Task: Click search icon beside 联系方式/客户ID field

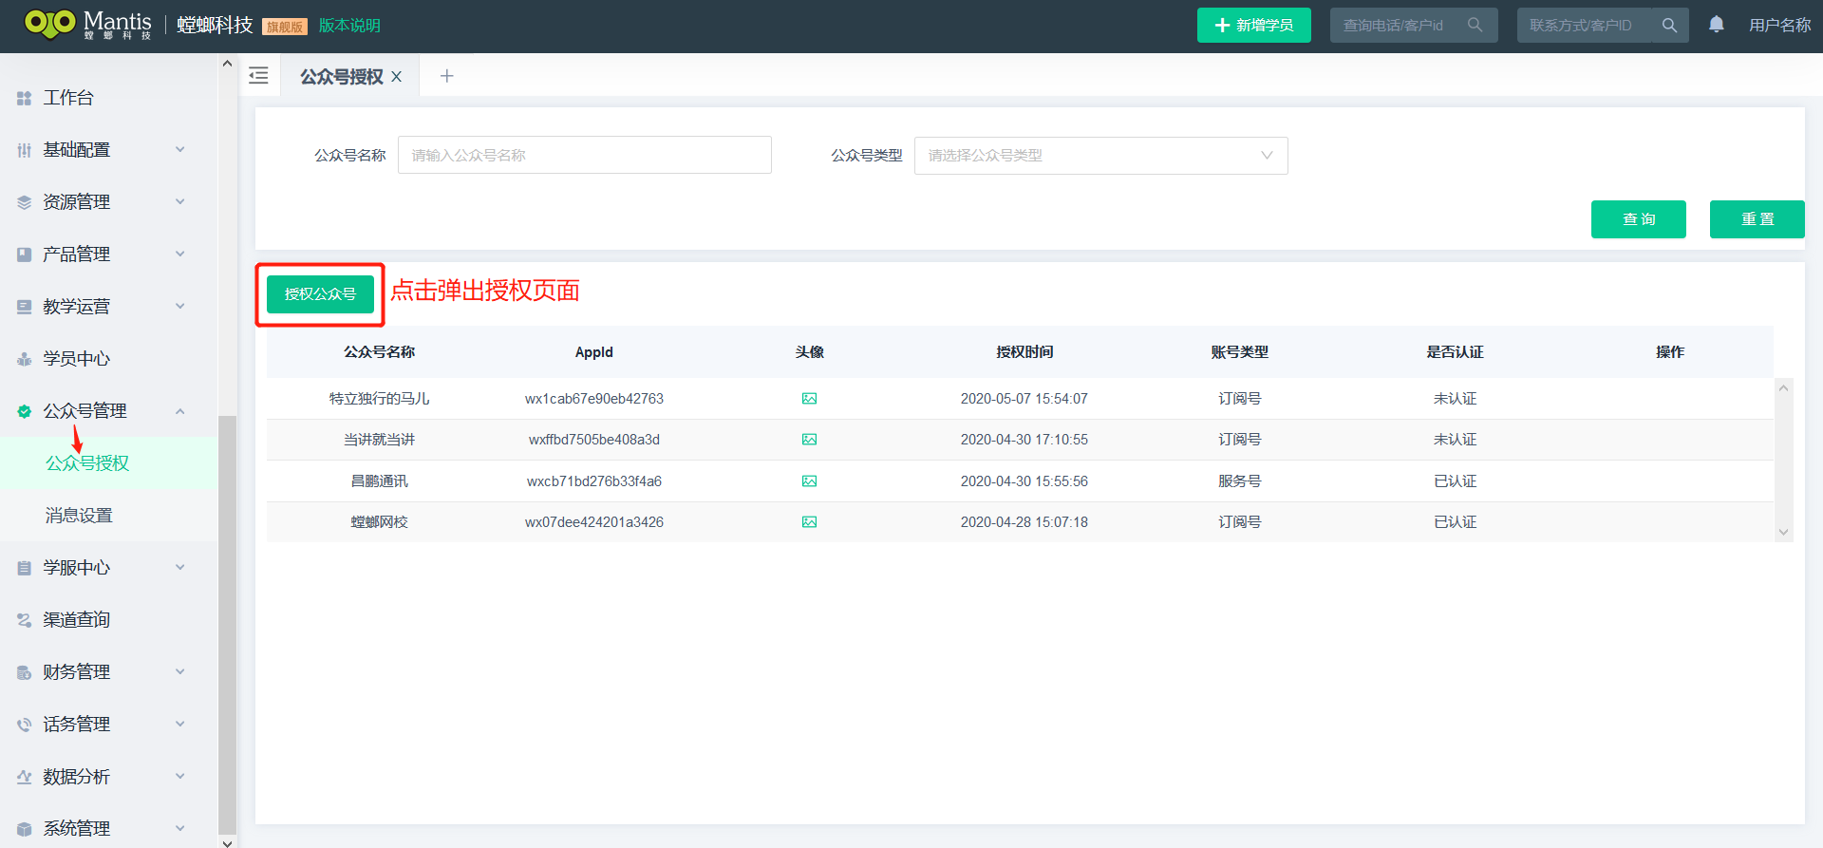Action: coord(1669,26)
